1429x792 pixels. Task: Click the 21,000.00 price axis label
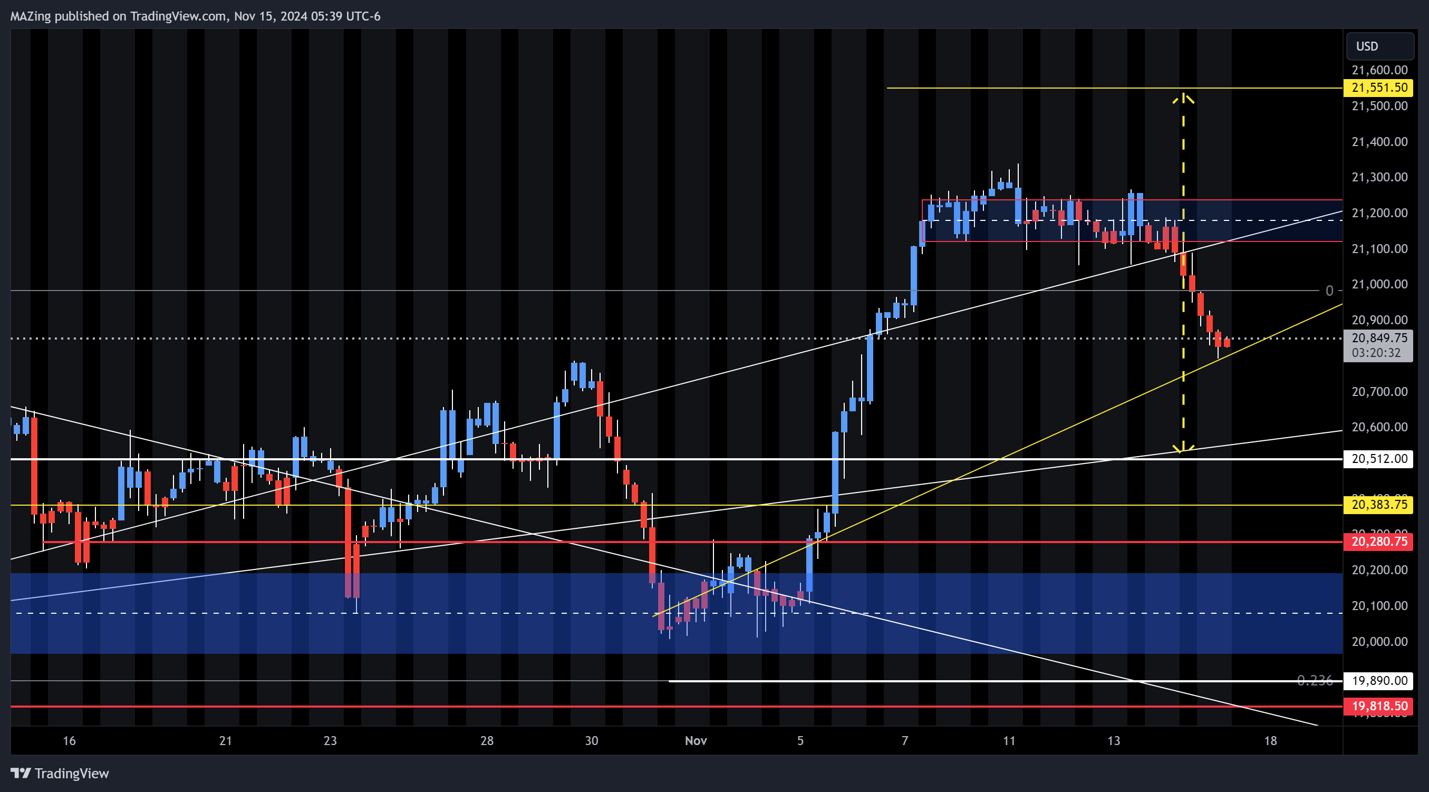[1379, 284]
